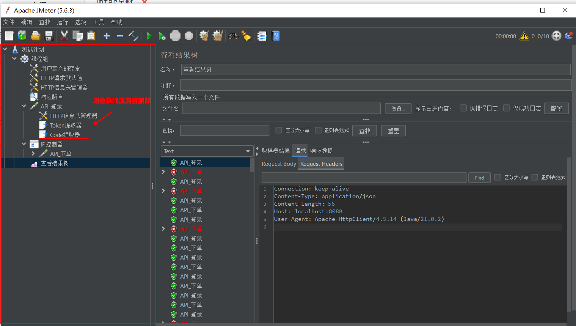Click the Save test plan icon
This screenshot has width=576, height=326.
tap(49, 36)
